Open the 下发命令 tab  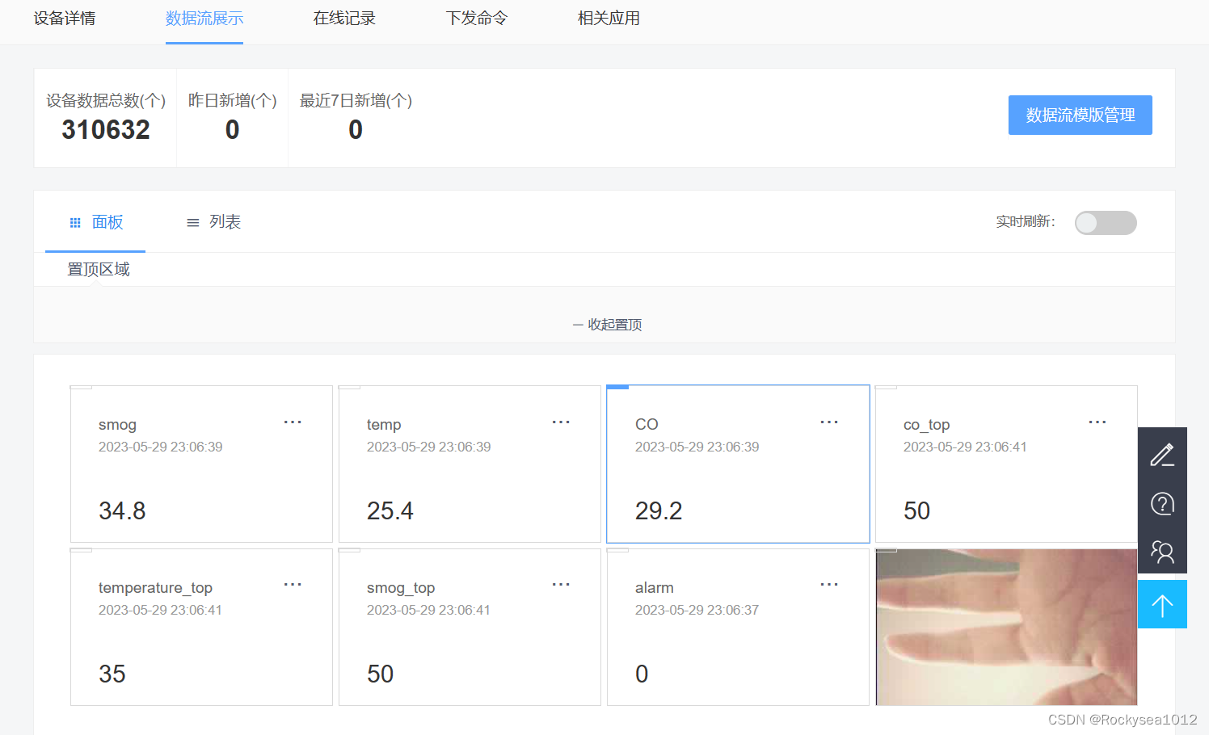pyautogui.click(x=477, y=19)
